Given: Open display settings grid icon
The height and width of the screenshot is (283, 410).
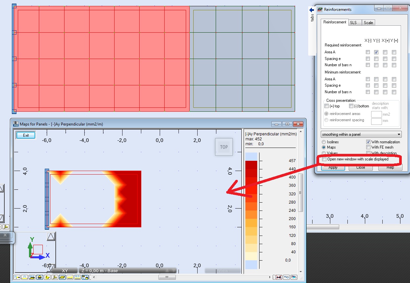Looking at the screenshot, I should [x=85, y=277].
